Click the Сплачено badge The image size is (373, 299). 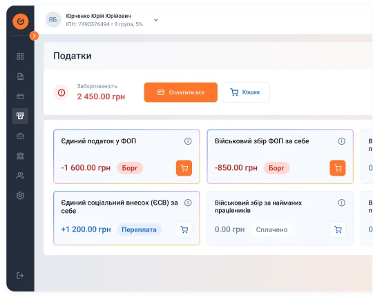pyautogui.click(x=271, y=229)
